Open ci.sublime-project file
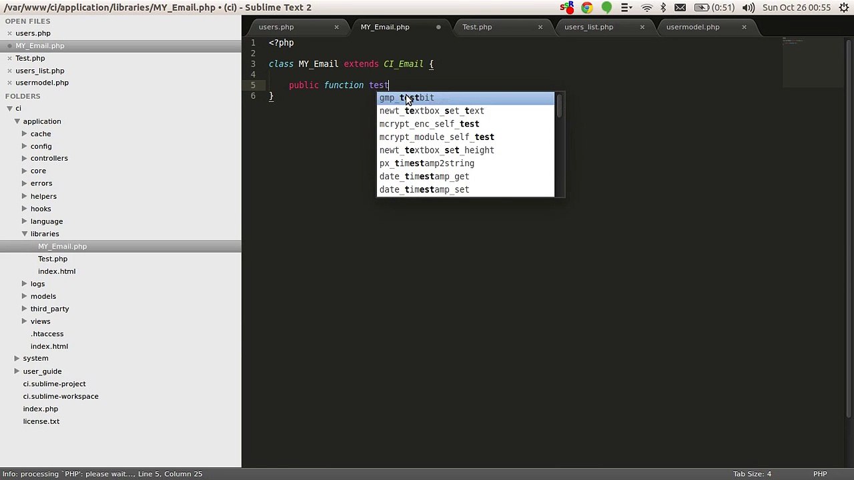The image size is (854, 480). click(x=54, y=384)
